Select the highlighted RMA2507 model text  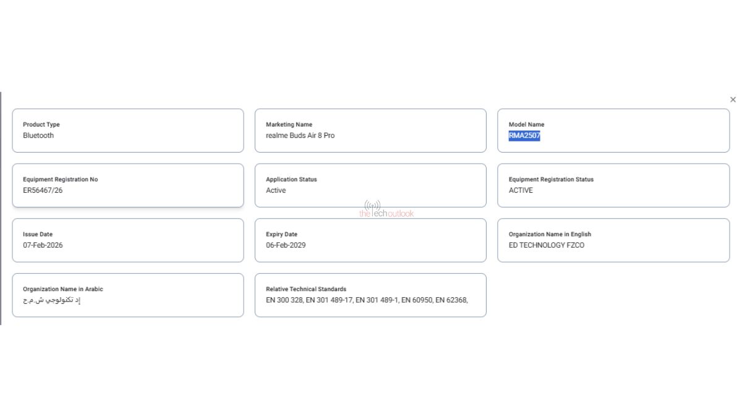point(524,136)
